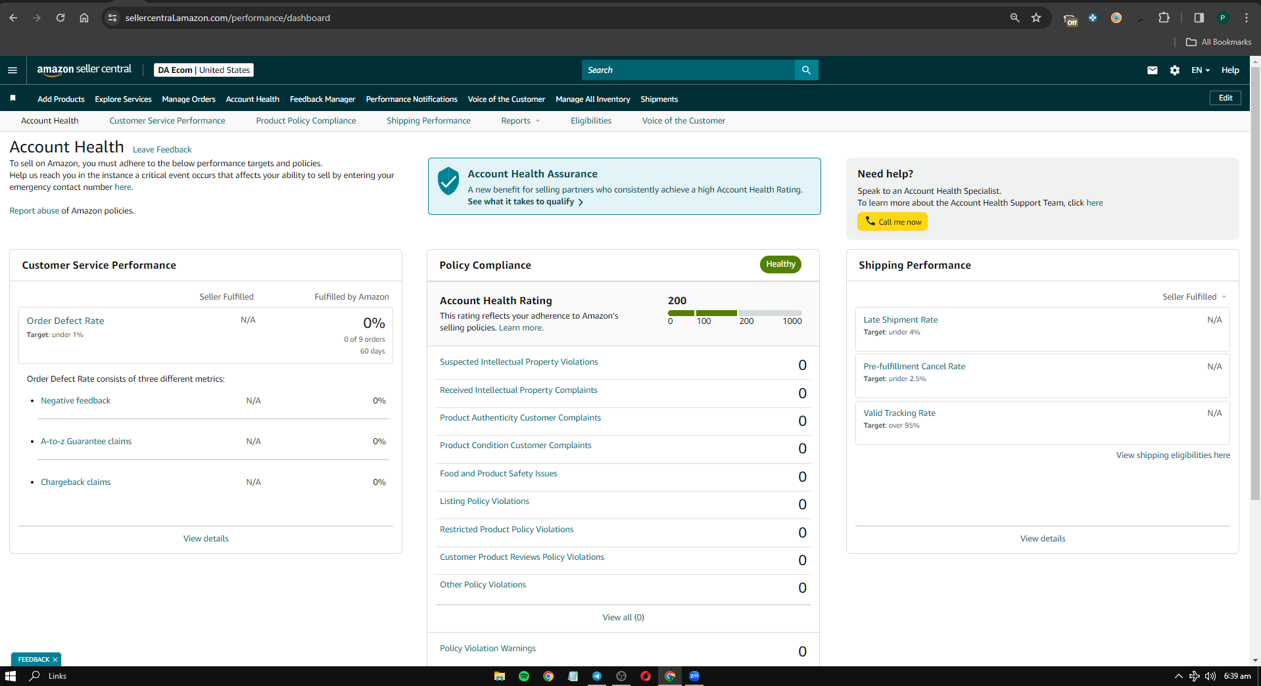Open Voice of the Customer sub-tab
Image resolution: width=1261 pixels, height=686 pixels.
coord(684,121)
